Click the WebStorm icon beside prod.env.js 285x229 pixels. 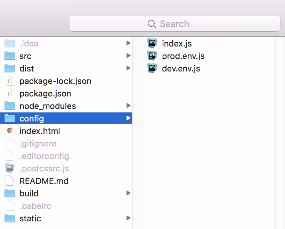pos(152,56)
